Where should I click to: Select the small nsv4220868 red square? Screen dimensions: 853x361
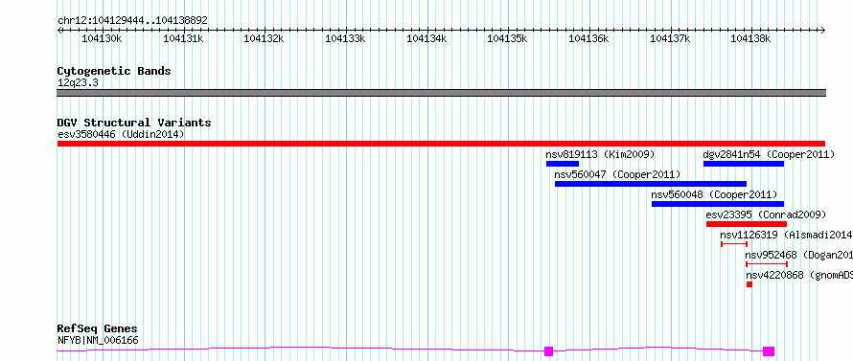click(749, 284)
